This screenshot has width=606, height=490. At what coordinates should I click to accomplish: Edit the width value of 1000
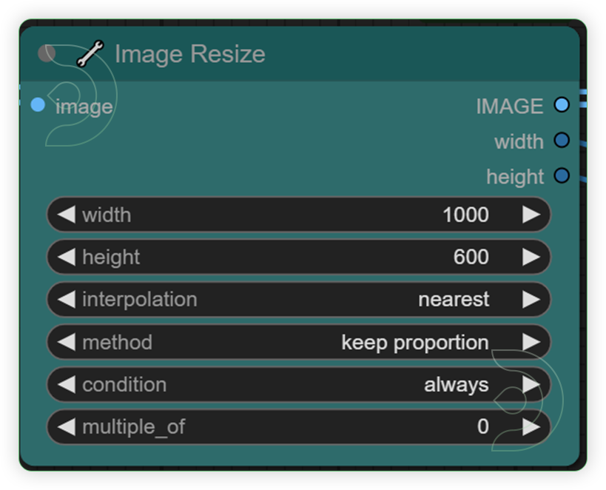pyautogui.click(x=466, y=214)
